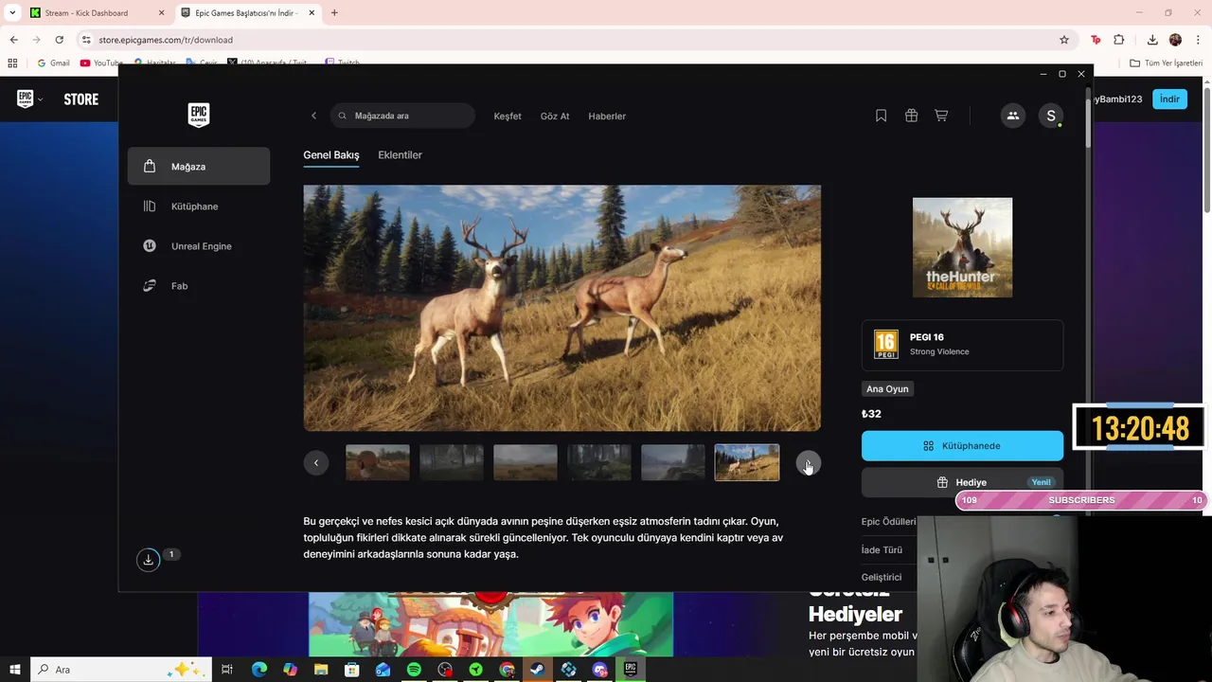Click the Kütüphanede button
The image size is (1212, 682).
tap(962, 446)
